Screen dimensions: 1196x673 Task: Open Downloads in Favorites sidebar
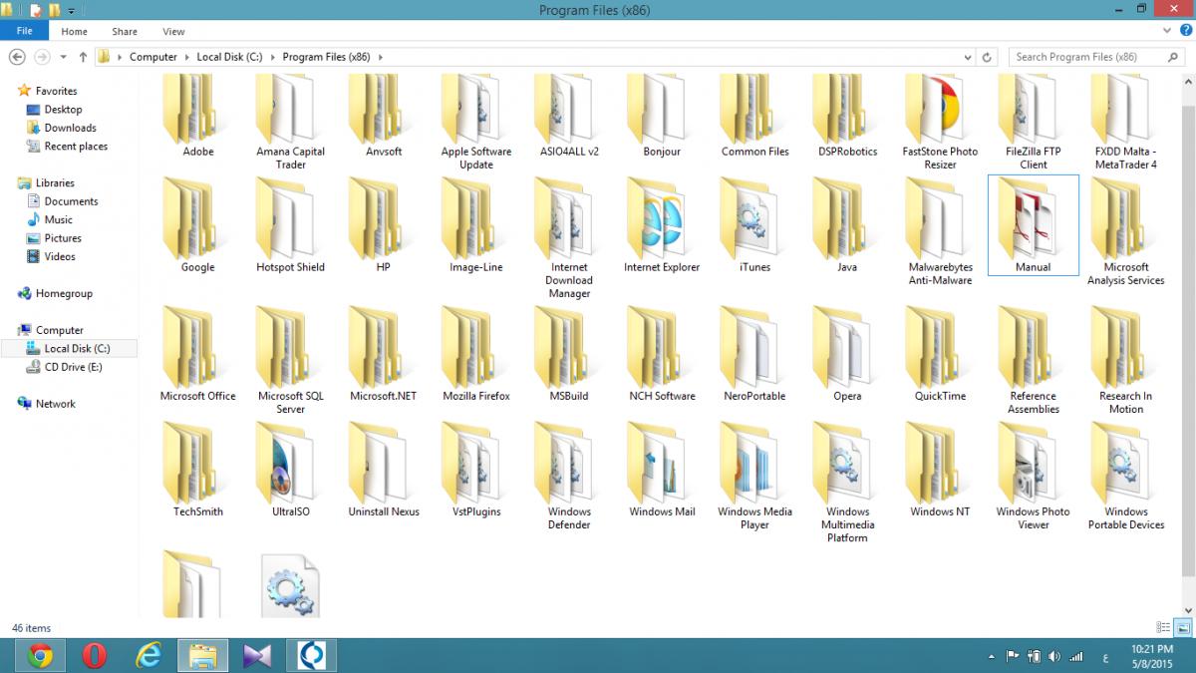pos(70,128)
